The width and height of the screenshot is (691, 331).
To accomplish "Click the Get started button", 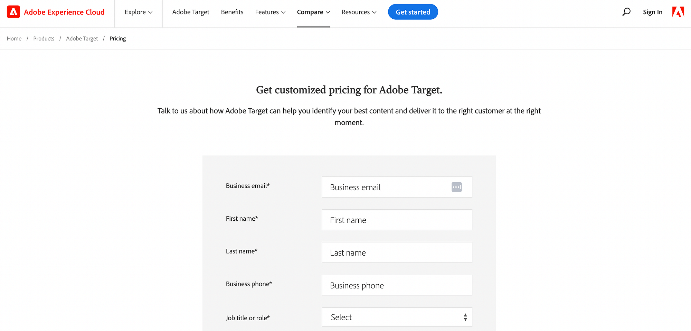I will [x=413, y=12].
